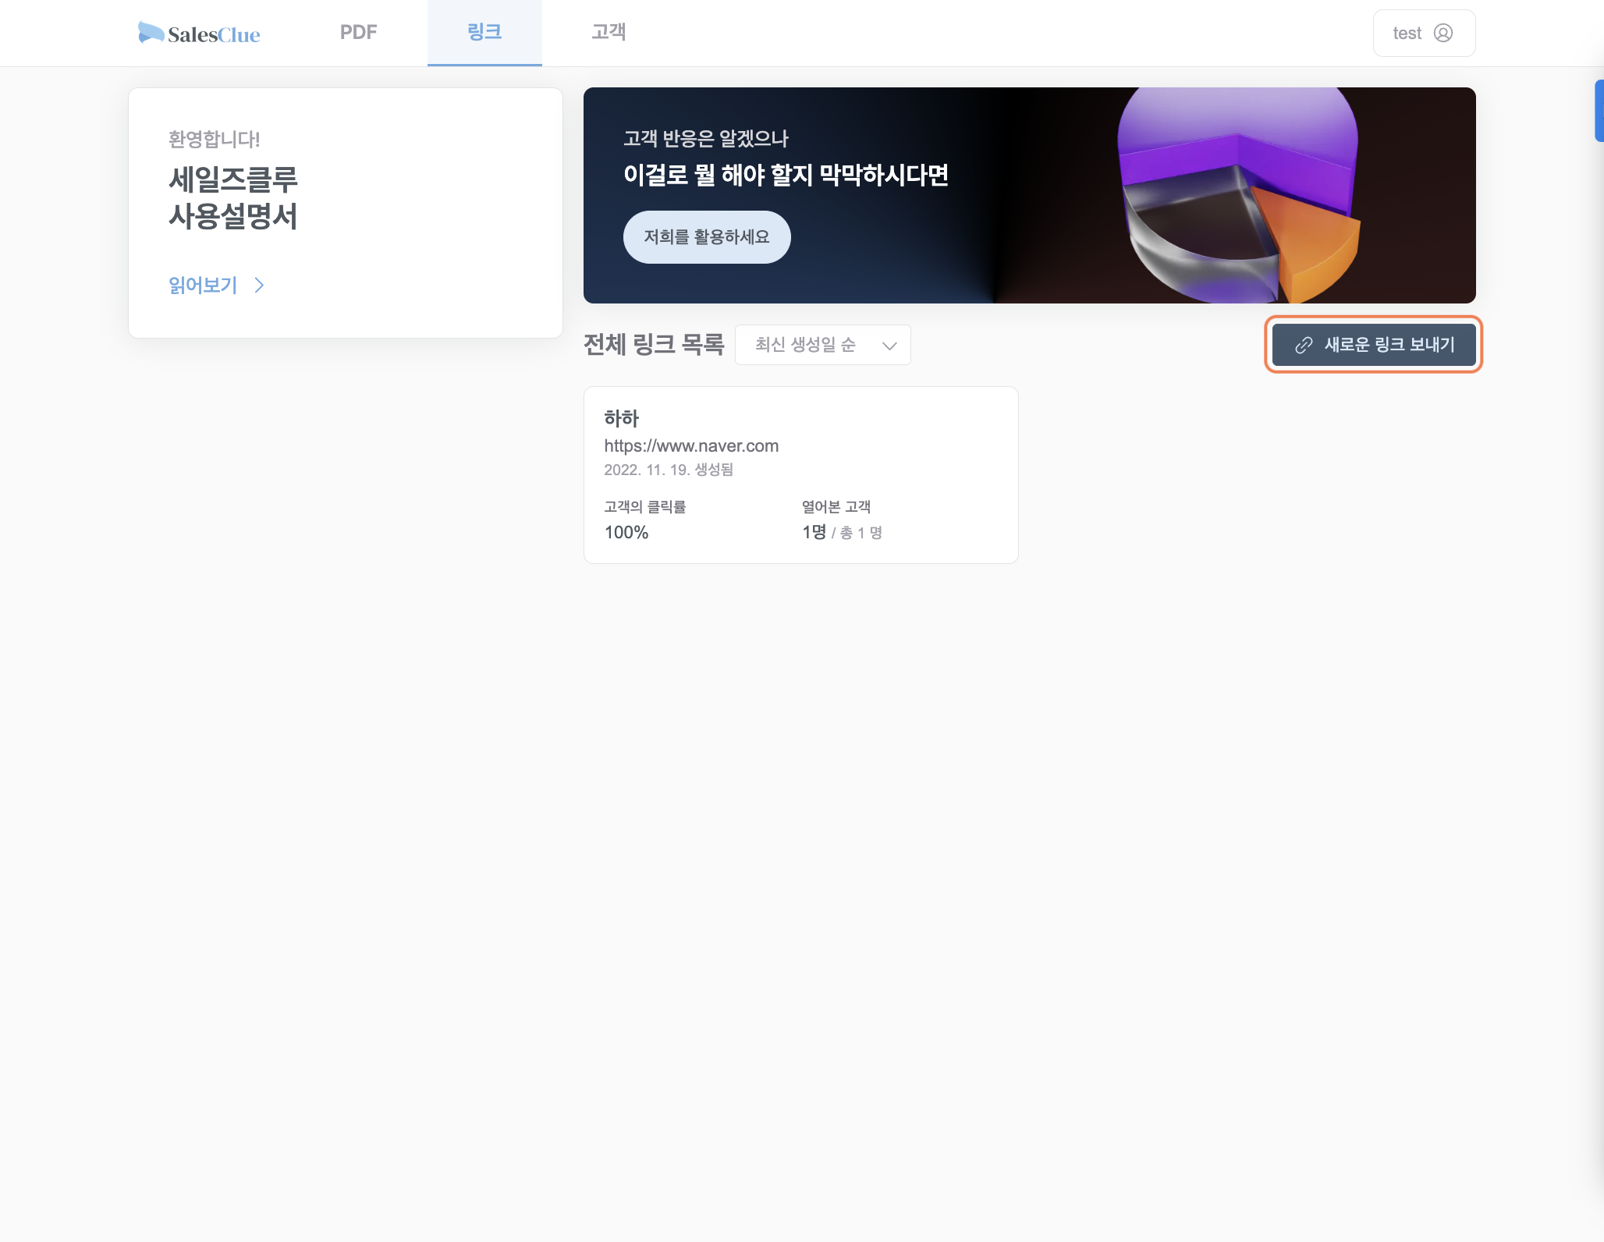The height and width of the screenshot is (1242, 1604).
Task: Click the 전체 링크 목록 heading
Action: (x=654, y=345)
